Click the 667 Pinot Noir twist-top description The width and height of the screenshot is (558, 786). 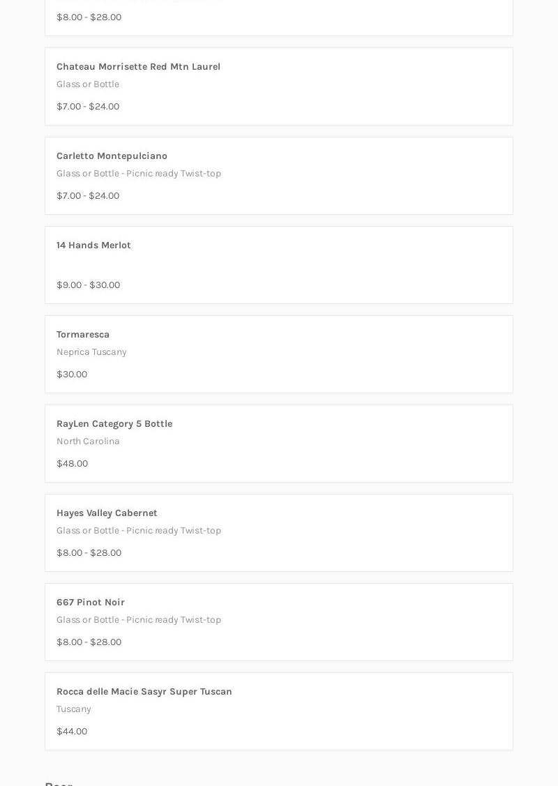click(x=139, y=620)
